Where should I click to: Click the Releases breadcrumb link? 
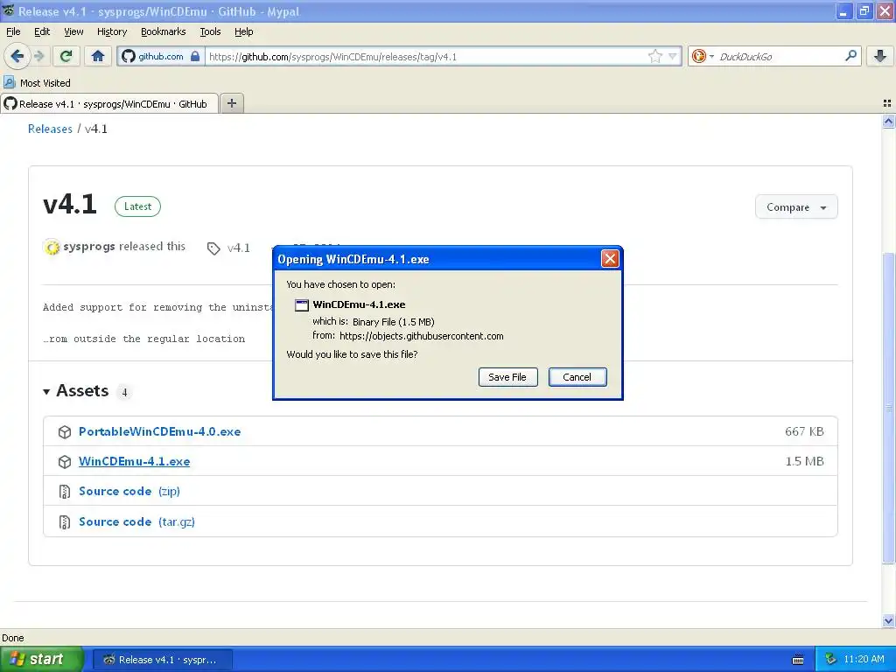[x=50, y=129]
